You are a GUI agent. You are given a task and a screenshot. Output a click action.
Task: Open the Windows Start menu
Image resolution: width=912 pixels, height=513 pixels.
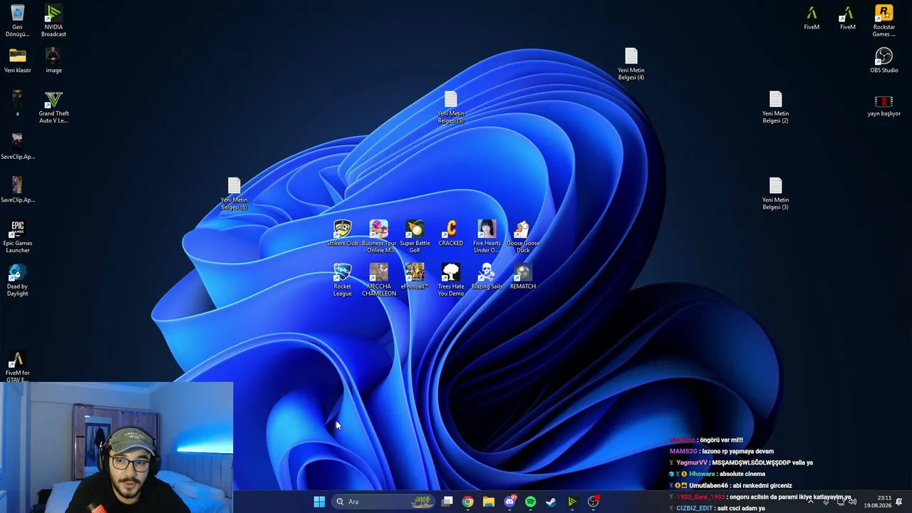tap(319, 502)
